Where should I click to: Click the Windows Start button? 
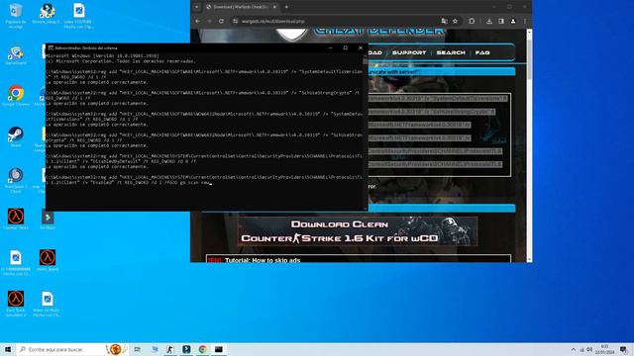8,349
